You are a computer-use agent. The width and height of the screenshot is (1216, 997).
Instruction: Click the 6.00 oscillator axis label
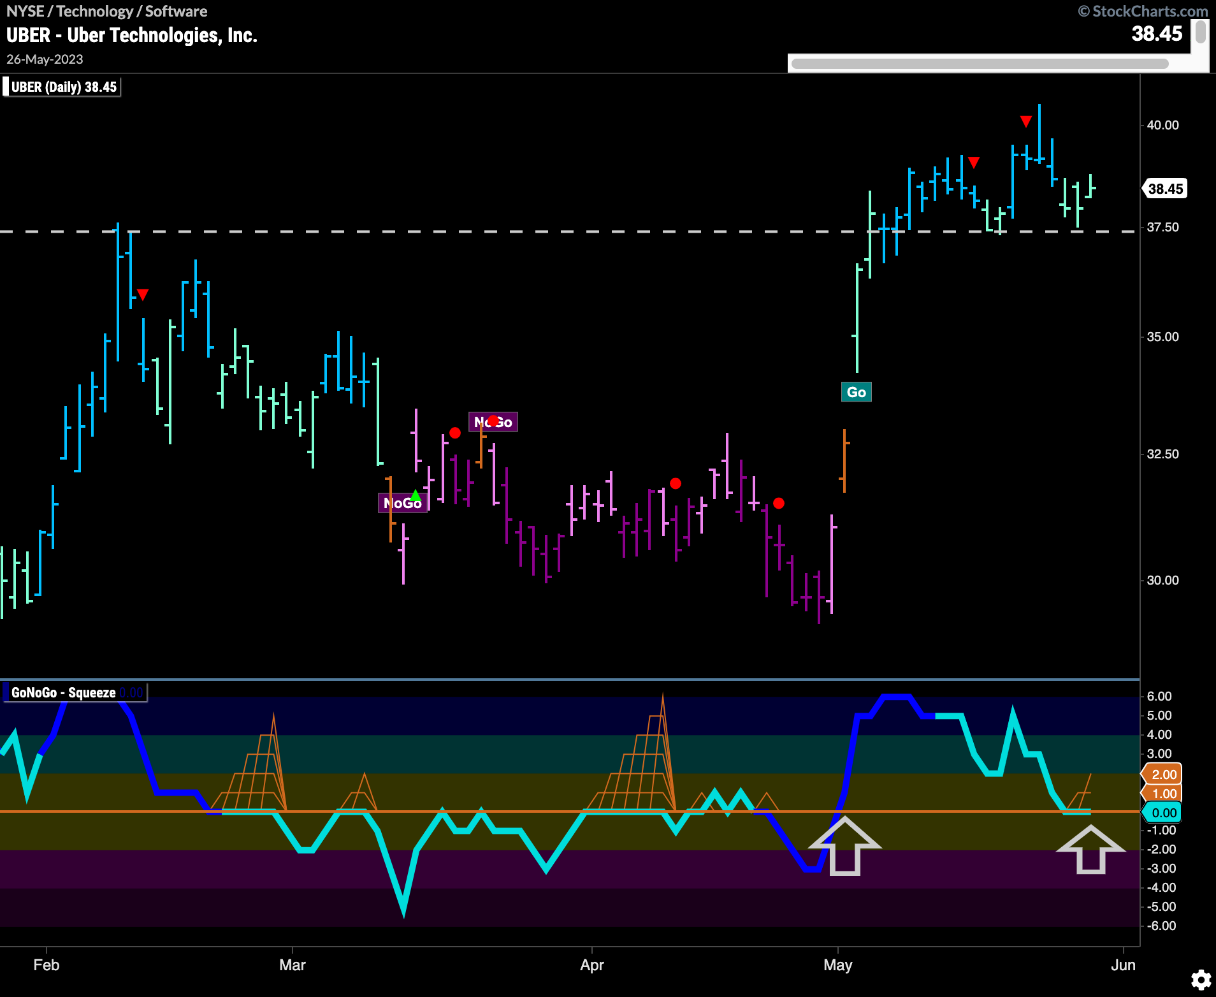pyautogui.click(x=1159, y=696)
